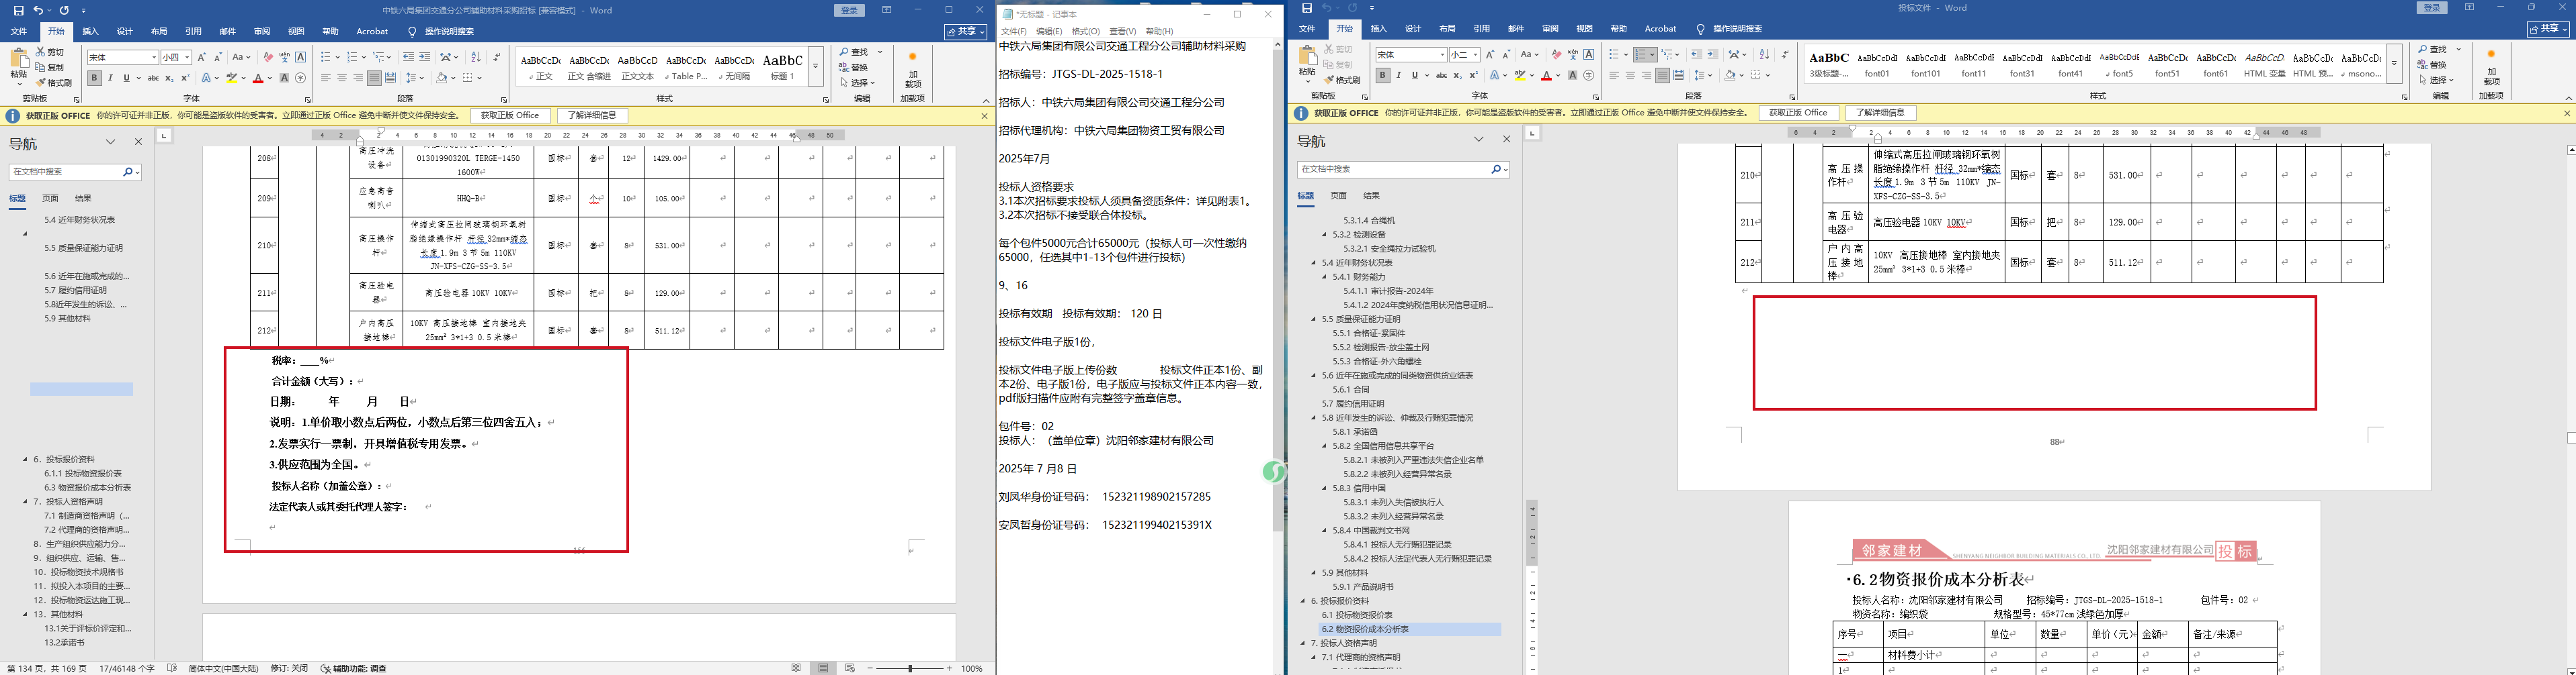
Task: Collapse 5.8.3 信用中国 in right navigation
Action: click(x=1325, y=488)
